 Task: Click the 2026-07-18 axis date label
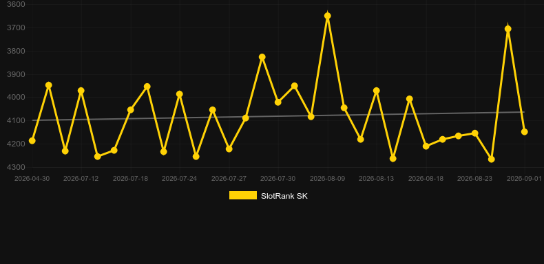pos(130,179)
